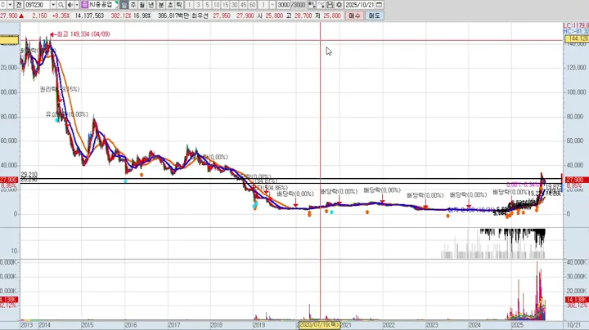Click the 배당락(0.00%) marker near 2024

[x=468, y=195]
